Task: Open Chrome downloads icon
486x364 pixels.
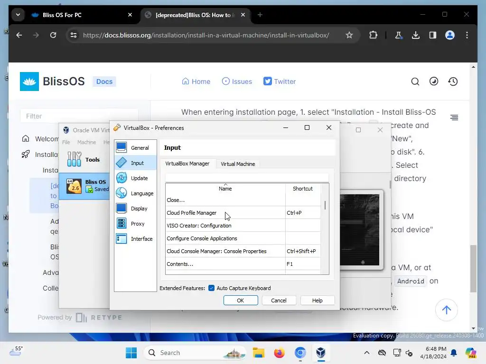Action: [416, 35]
